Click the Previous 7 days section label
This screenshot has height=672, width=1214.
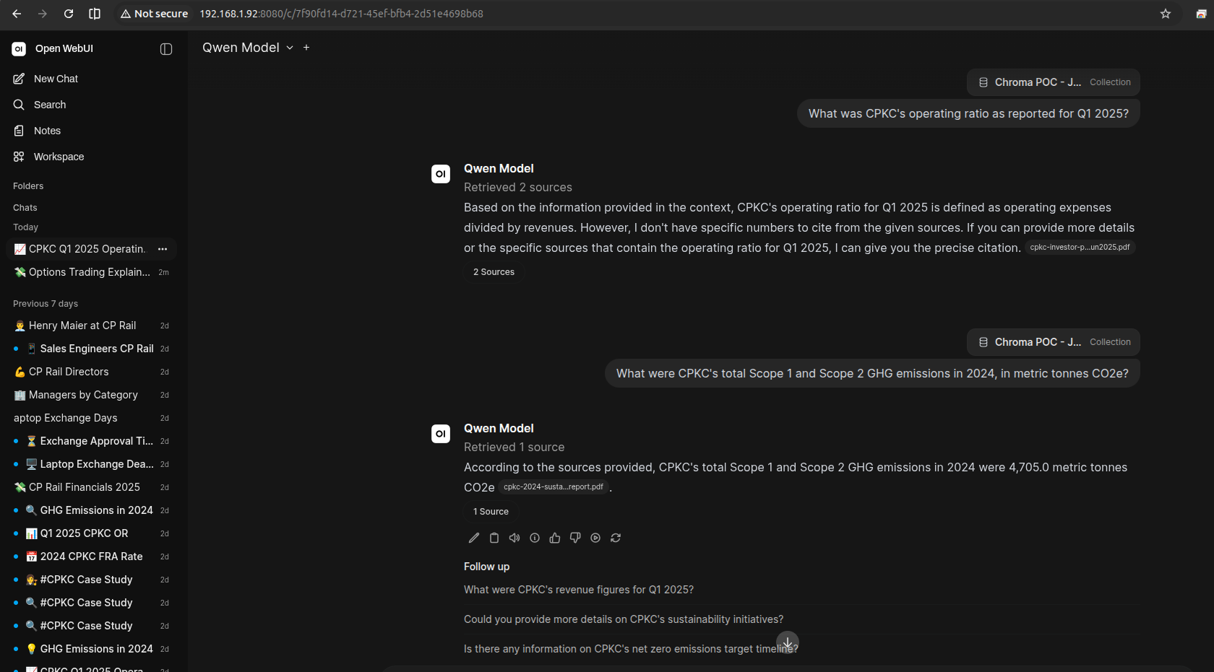point(46,304)
